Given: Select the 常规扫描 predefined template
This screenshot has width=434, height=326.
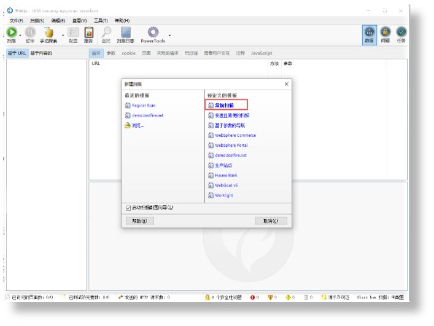Looking at the screenshot, I should [x=224, y=106].
